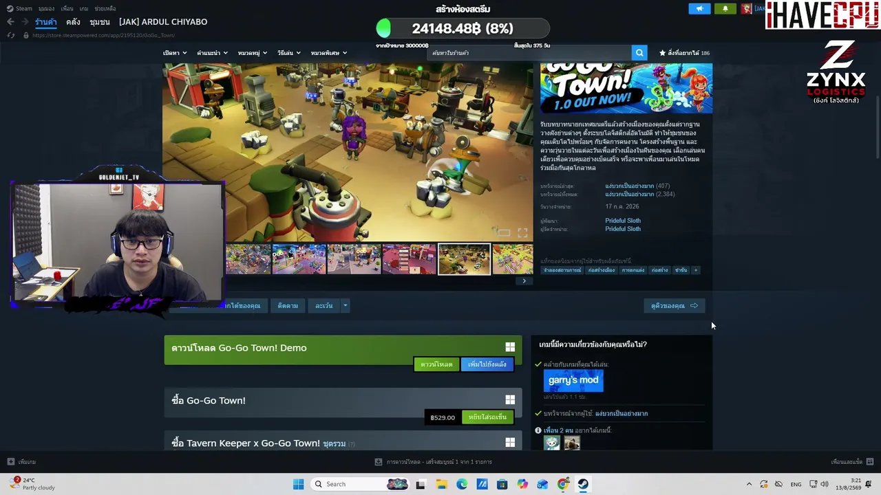881x495 pixels.
Task: Reload the store page
Action: pos(12,35)
